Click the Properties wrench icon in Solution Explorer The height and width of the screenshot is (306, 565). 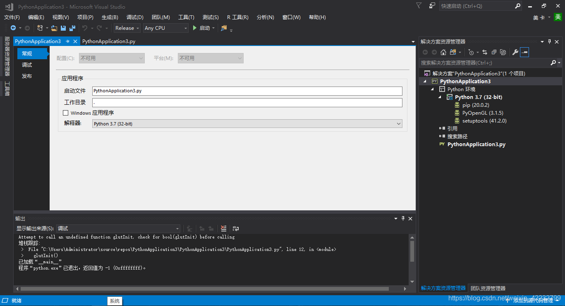click(515, 52)
